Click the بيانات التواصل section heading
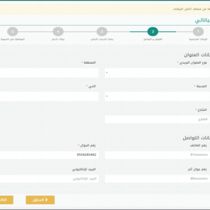Screen dimensions: 210x210 pos(196,138)
